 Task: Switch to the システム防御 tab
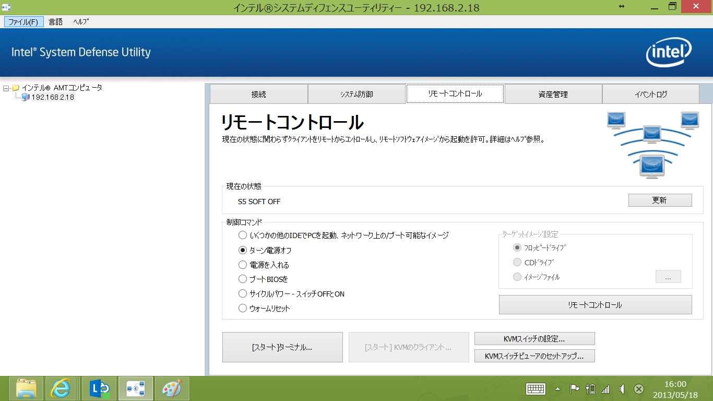(x=356, y=94)
